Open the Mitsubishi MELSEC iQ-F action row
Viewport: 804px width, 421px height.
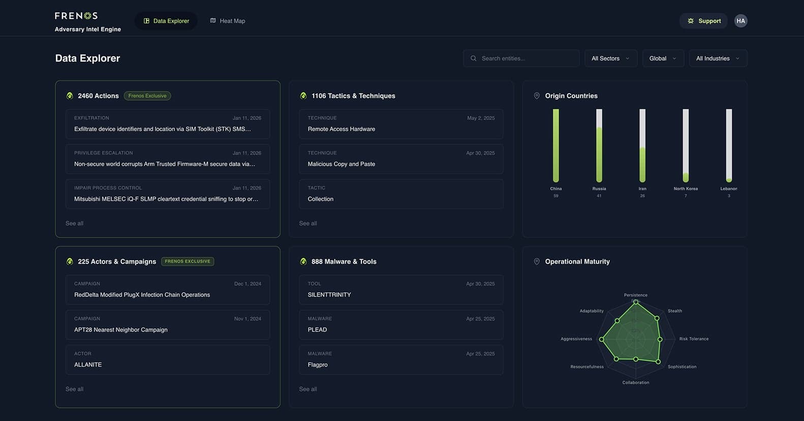click(x=168, y=194)
